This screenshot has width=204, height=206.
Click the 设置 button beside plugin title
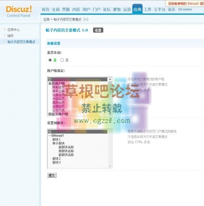[98, 30]
